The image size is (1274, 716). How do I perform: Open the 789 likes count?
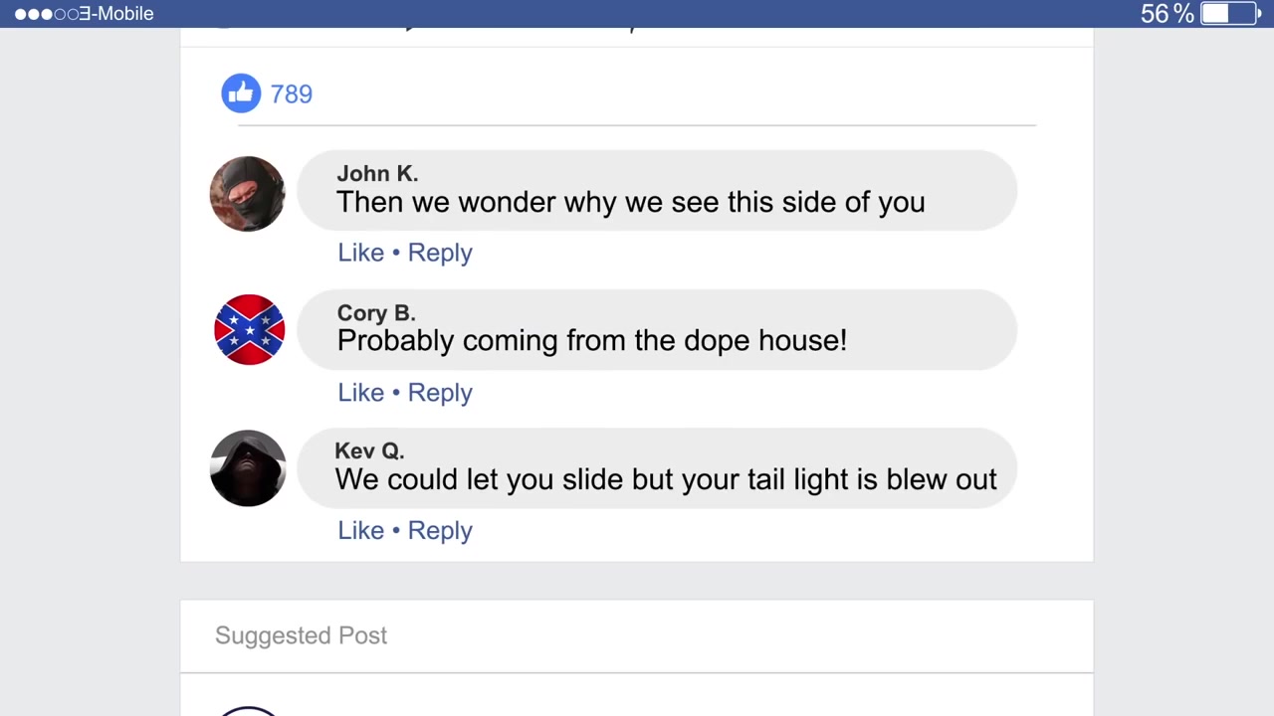[x=291, y=94]
